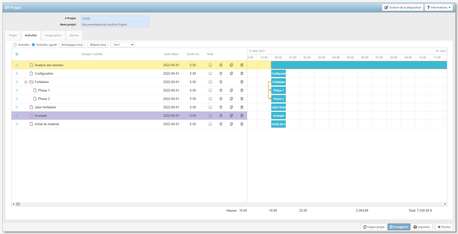Viewport: 458px width, 234px height.
Task: Collapse the Forfaitaire group
Action: point(26,82)
